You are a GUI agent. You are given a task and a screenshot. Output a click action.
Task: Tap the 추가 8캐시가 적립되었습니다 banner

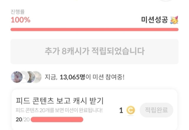(94, 51)
